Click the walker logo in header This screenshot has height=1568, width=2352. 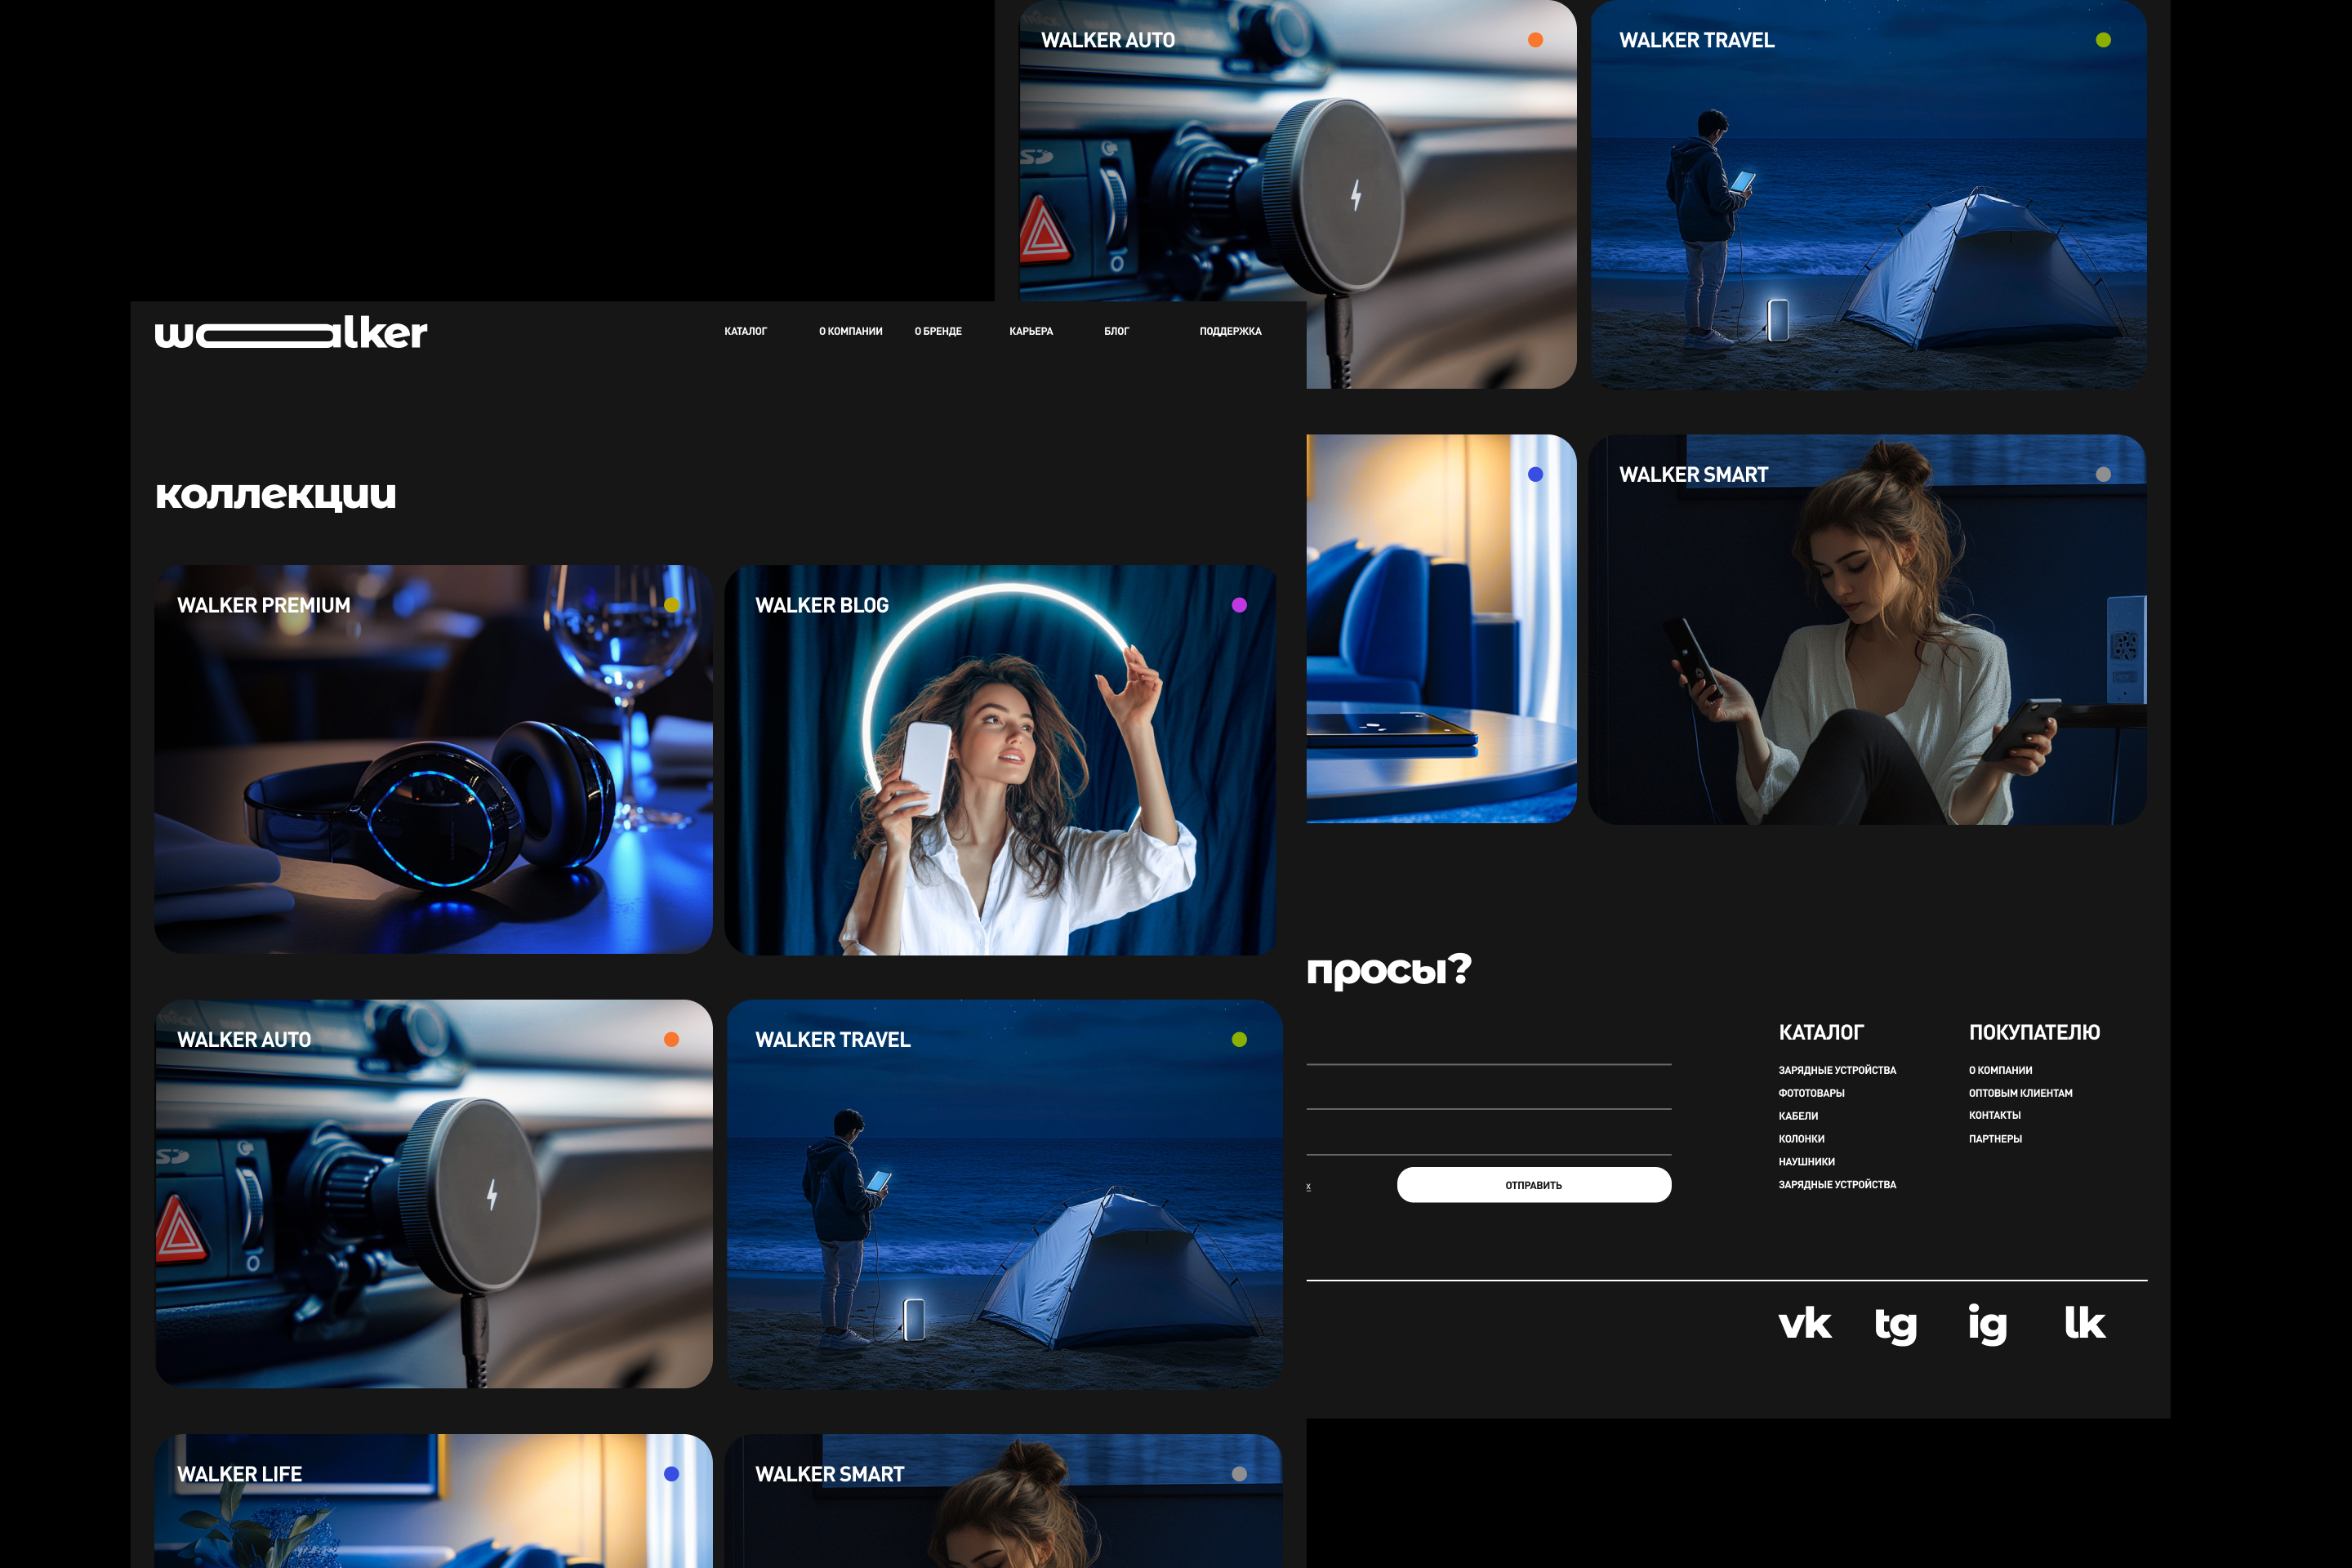click(x=290, y=333)
